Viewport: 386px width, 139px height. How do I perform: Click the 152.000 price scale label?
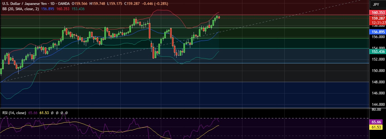[378, 59]
